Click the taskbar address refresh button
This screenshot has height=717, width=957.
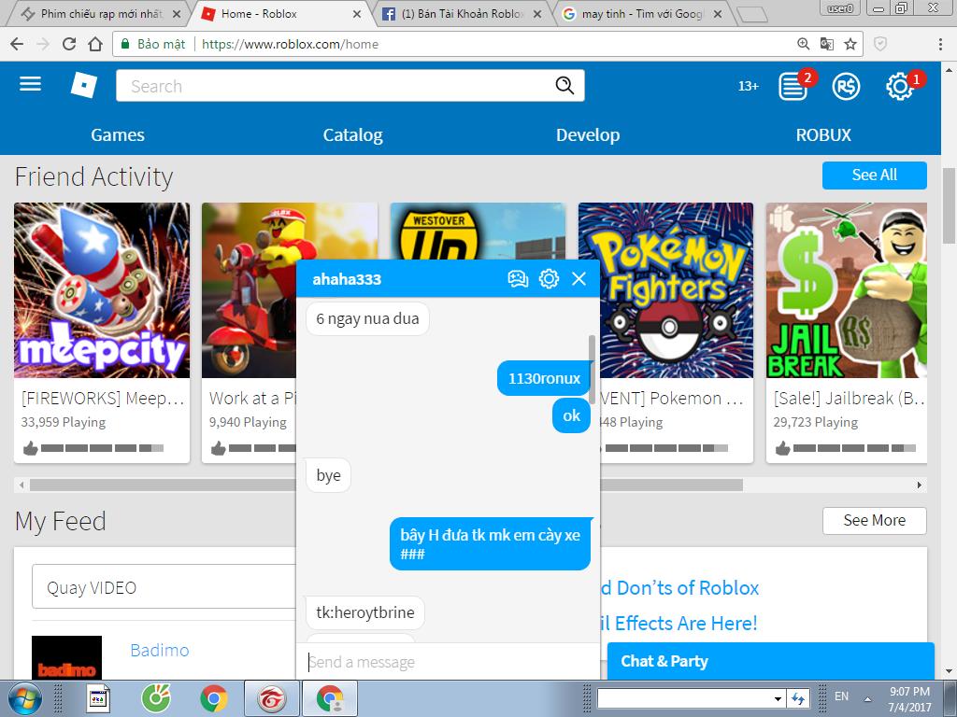click(797, 698)
